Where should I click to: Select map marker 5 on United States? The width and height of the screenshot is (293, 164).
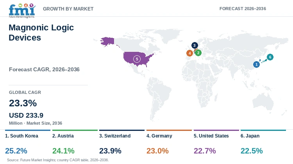coord(137,59)
